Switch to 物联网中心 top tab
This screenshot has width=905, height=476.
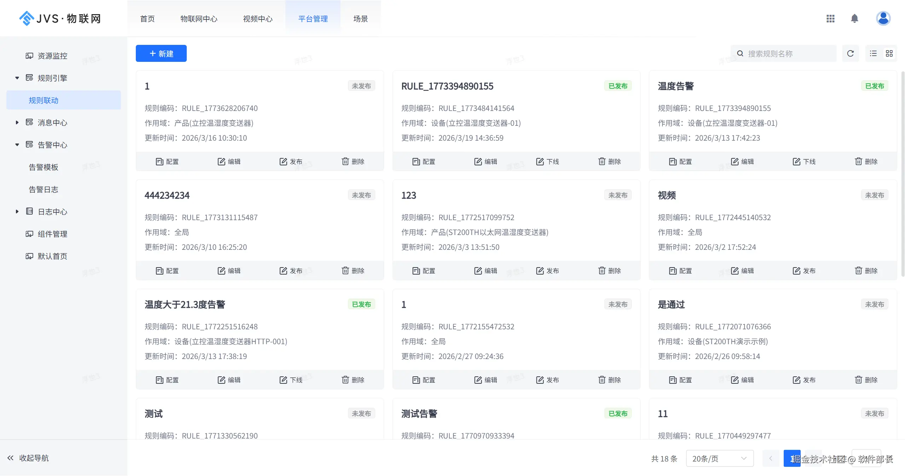click(x=199, y=19)
